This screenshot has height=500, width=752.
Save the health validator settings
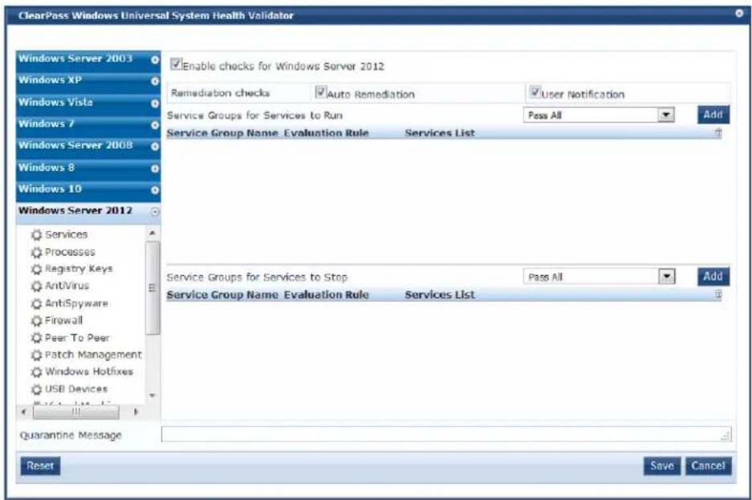click(x=662, y=465)
